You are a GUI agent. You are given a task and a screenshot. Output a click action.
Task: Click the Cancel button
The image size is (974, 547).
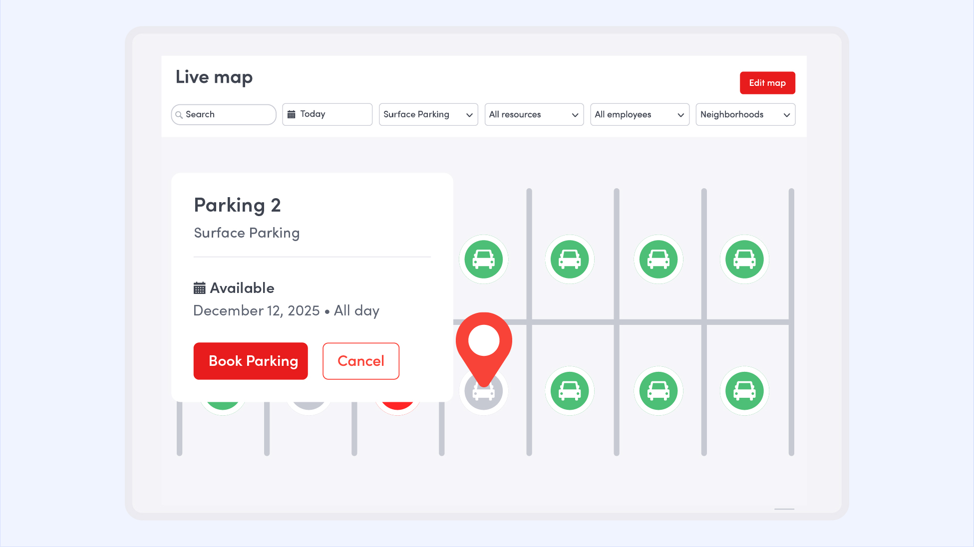[360, 361]
